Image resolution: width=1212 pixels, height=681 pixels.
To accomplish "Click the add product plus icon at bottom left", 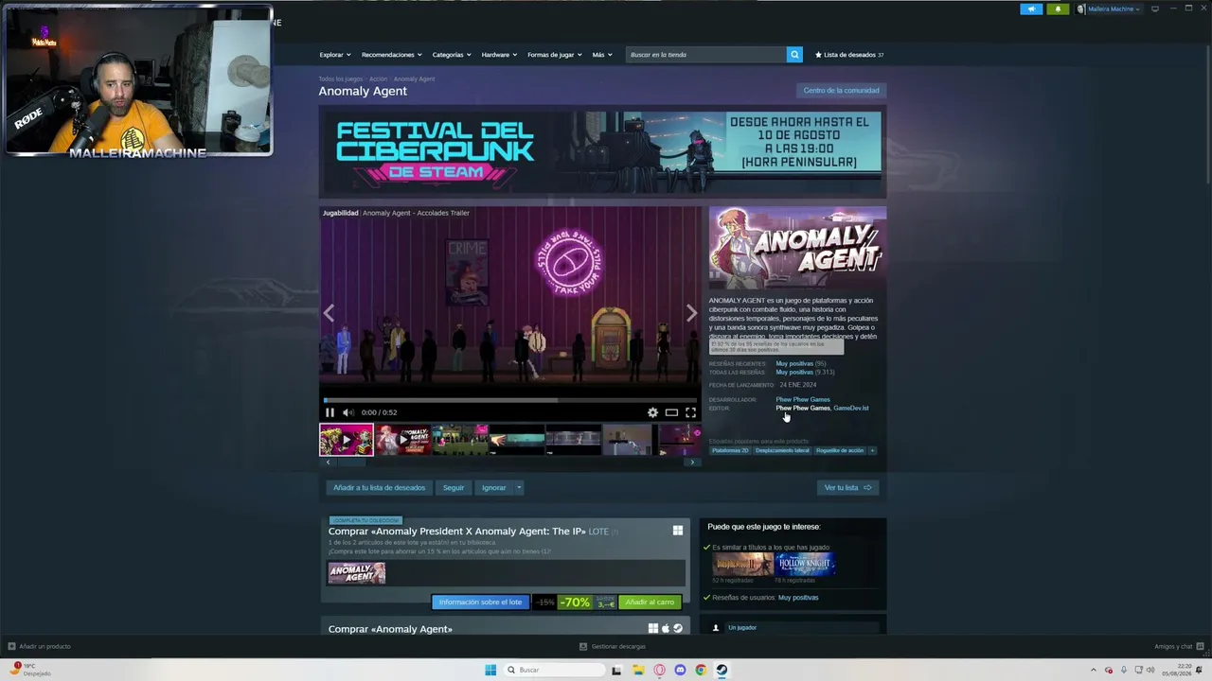I will pyautogui.click(x=11, y=646).
